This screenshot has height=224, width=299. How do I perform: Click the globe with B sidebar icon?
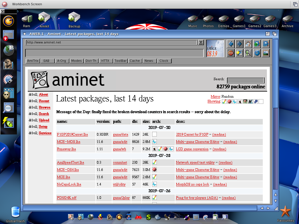[8, 50]
